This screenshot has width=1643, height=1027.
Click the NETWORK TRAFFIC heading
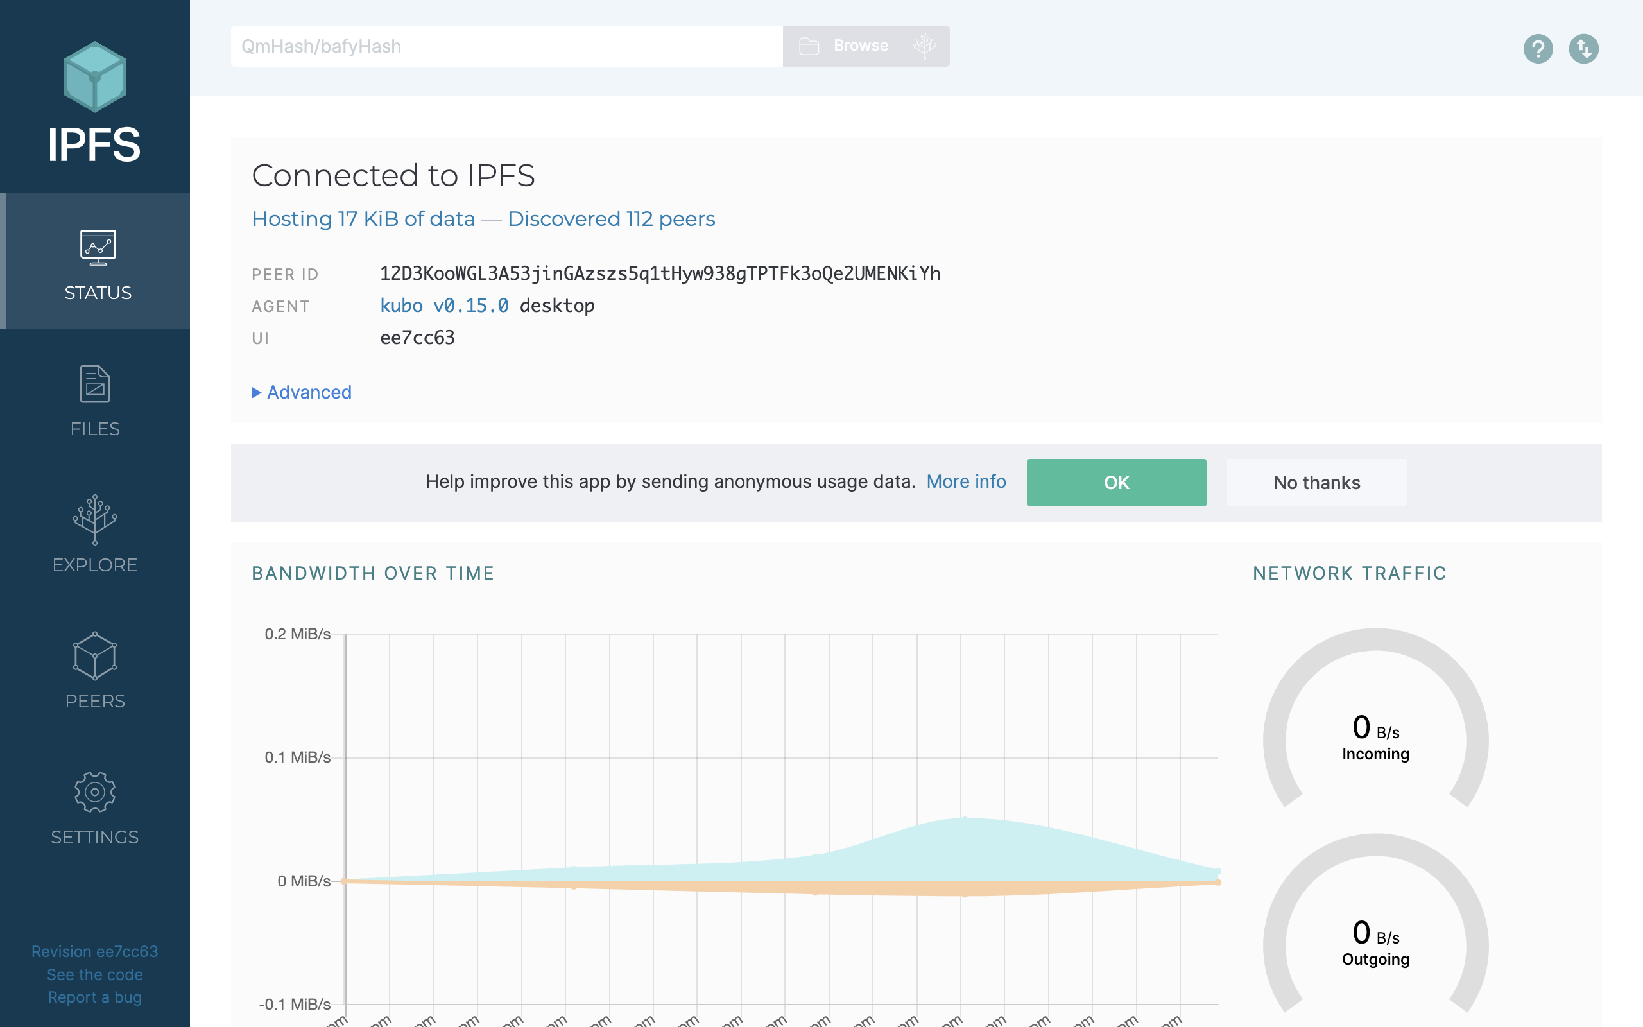tap(1350, 573)
